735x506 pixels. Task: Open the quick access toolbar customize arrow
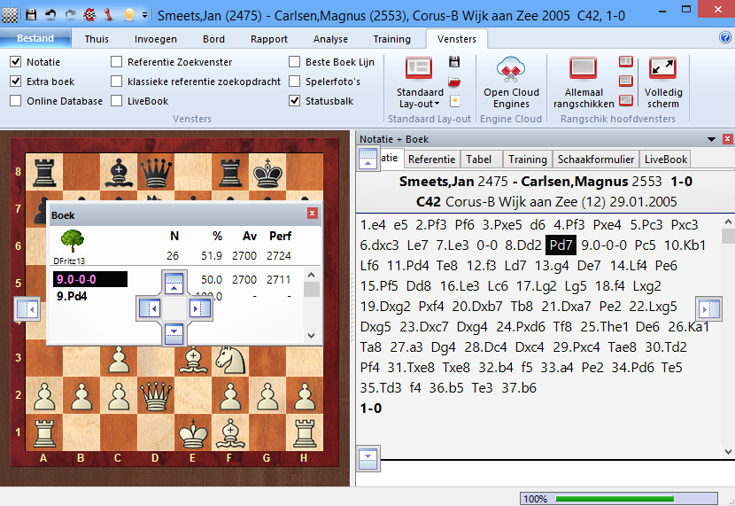pyautogui.click(x=145, y=15)
